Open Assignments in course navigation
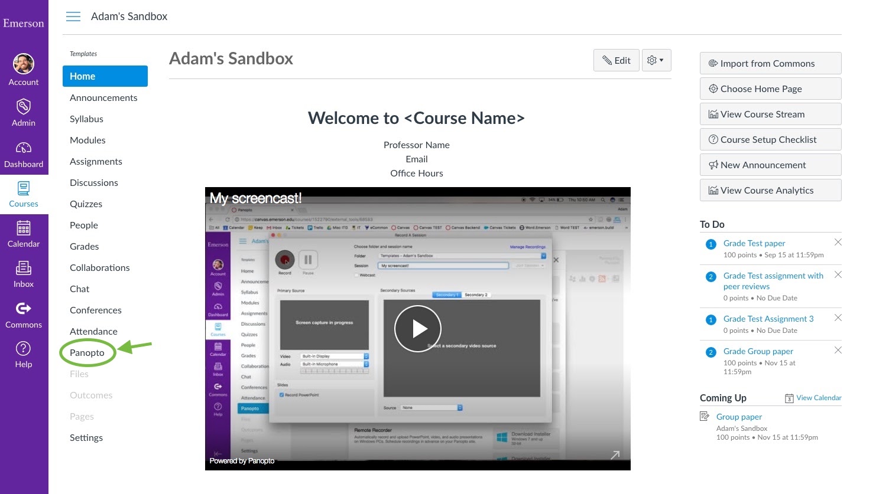Screen dimensions: 889x494 tap(96, 161)
